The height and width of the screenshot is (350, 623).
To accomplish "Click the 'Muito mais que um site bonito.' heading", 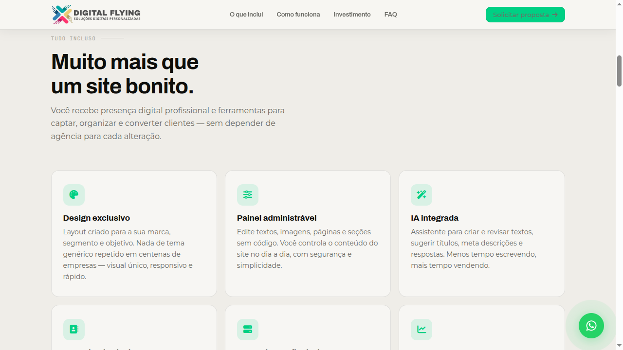I will click(x=125, y=74).
